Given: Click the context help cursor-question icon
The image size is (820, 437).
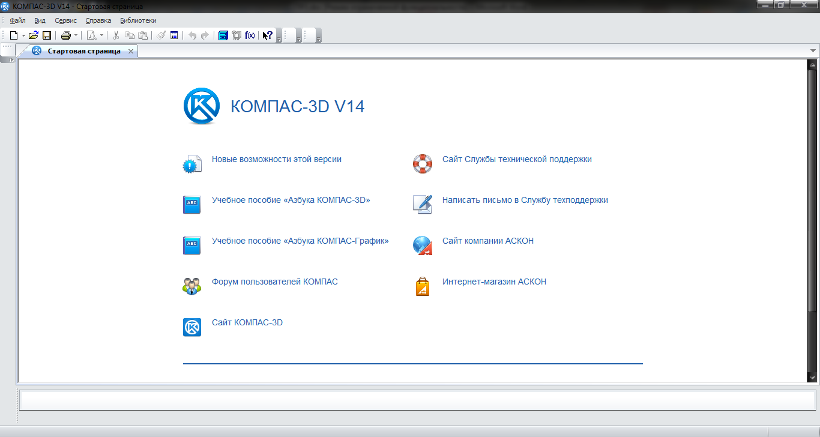Looking at the screenshot, I should (x=268, y=35).
